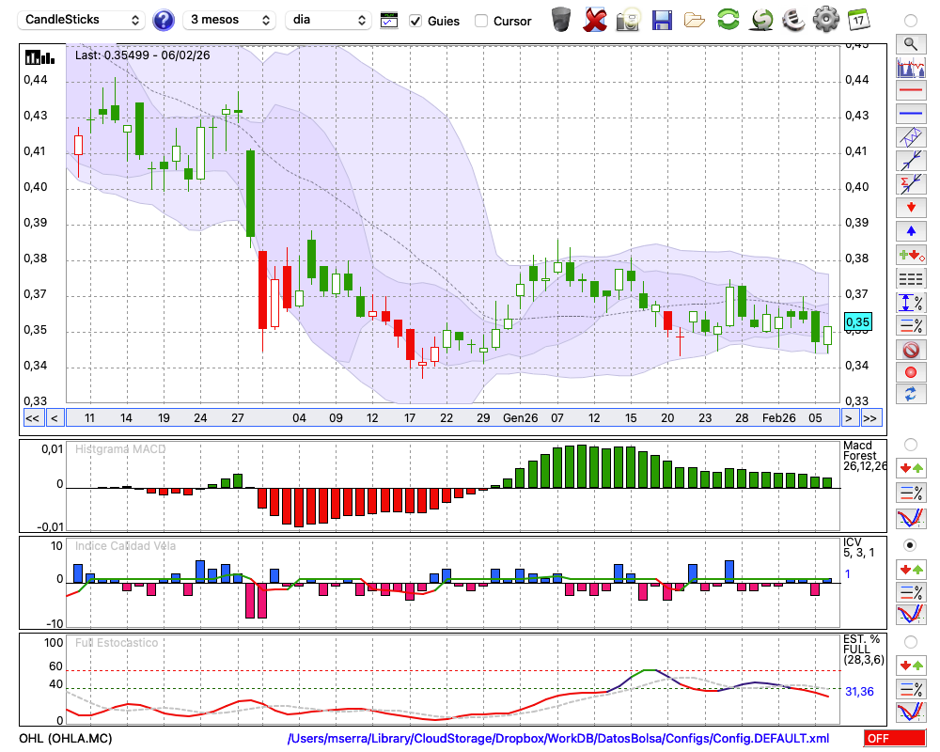The width and height of the screenshot is (940, 752).
Task: Click the << scroll-to-start button
Action: pos(32,417)
